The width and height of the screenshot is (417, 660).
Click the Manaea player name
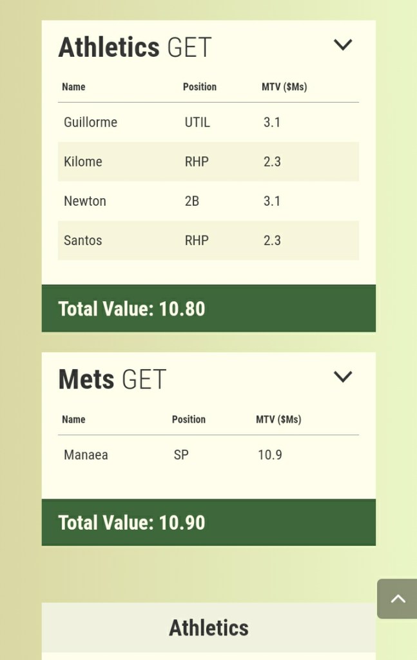click(86, 455)
